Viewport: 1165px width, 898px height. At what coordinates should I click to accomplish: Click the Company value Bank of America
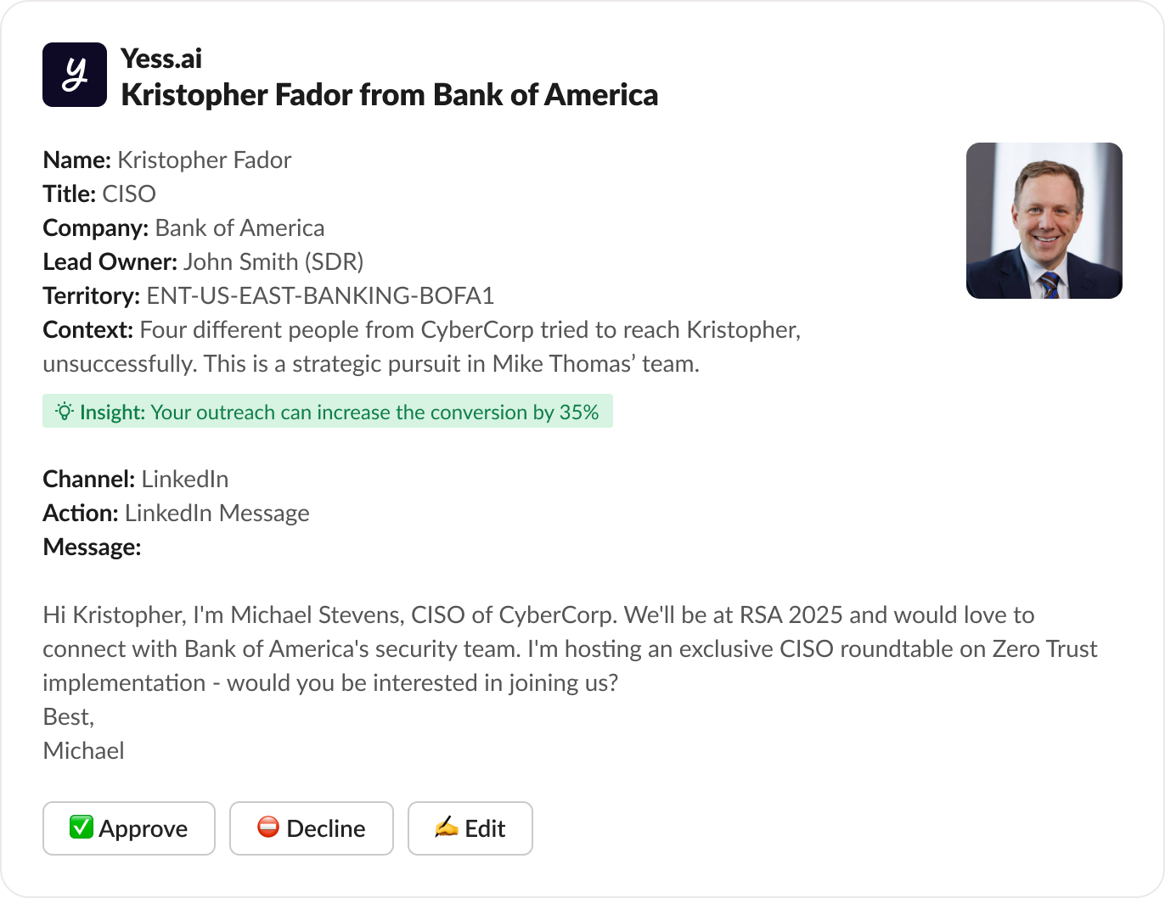[x=239, y=227]
